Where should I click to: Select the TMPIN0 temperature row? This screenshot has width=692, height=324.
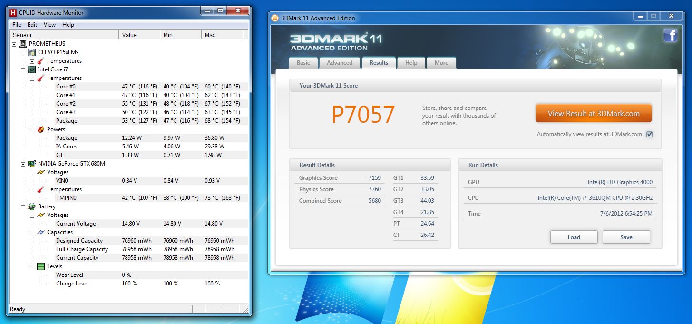tap(129, 198)
